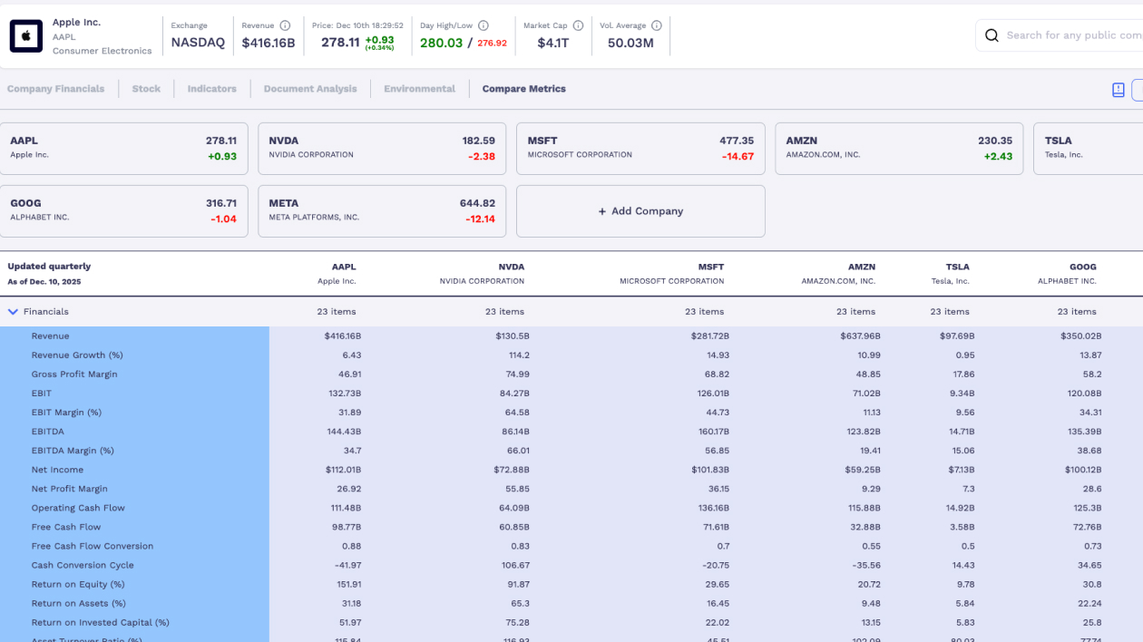Open the Company Financials tab
Screen dimensions: 1143x642
55,89
